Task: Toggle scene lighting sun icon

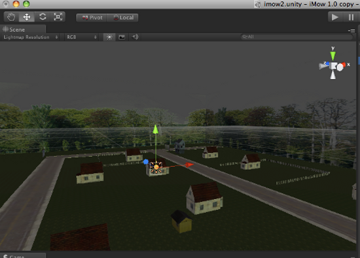Action: [x=109, y=37]
